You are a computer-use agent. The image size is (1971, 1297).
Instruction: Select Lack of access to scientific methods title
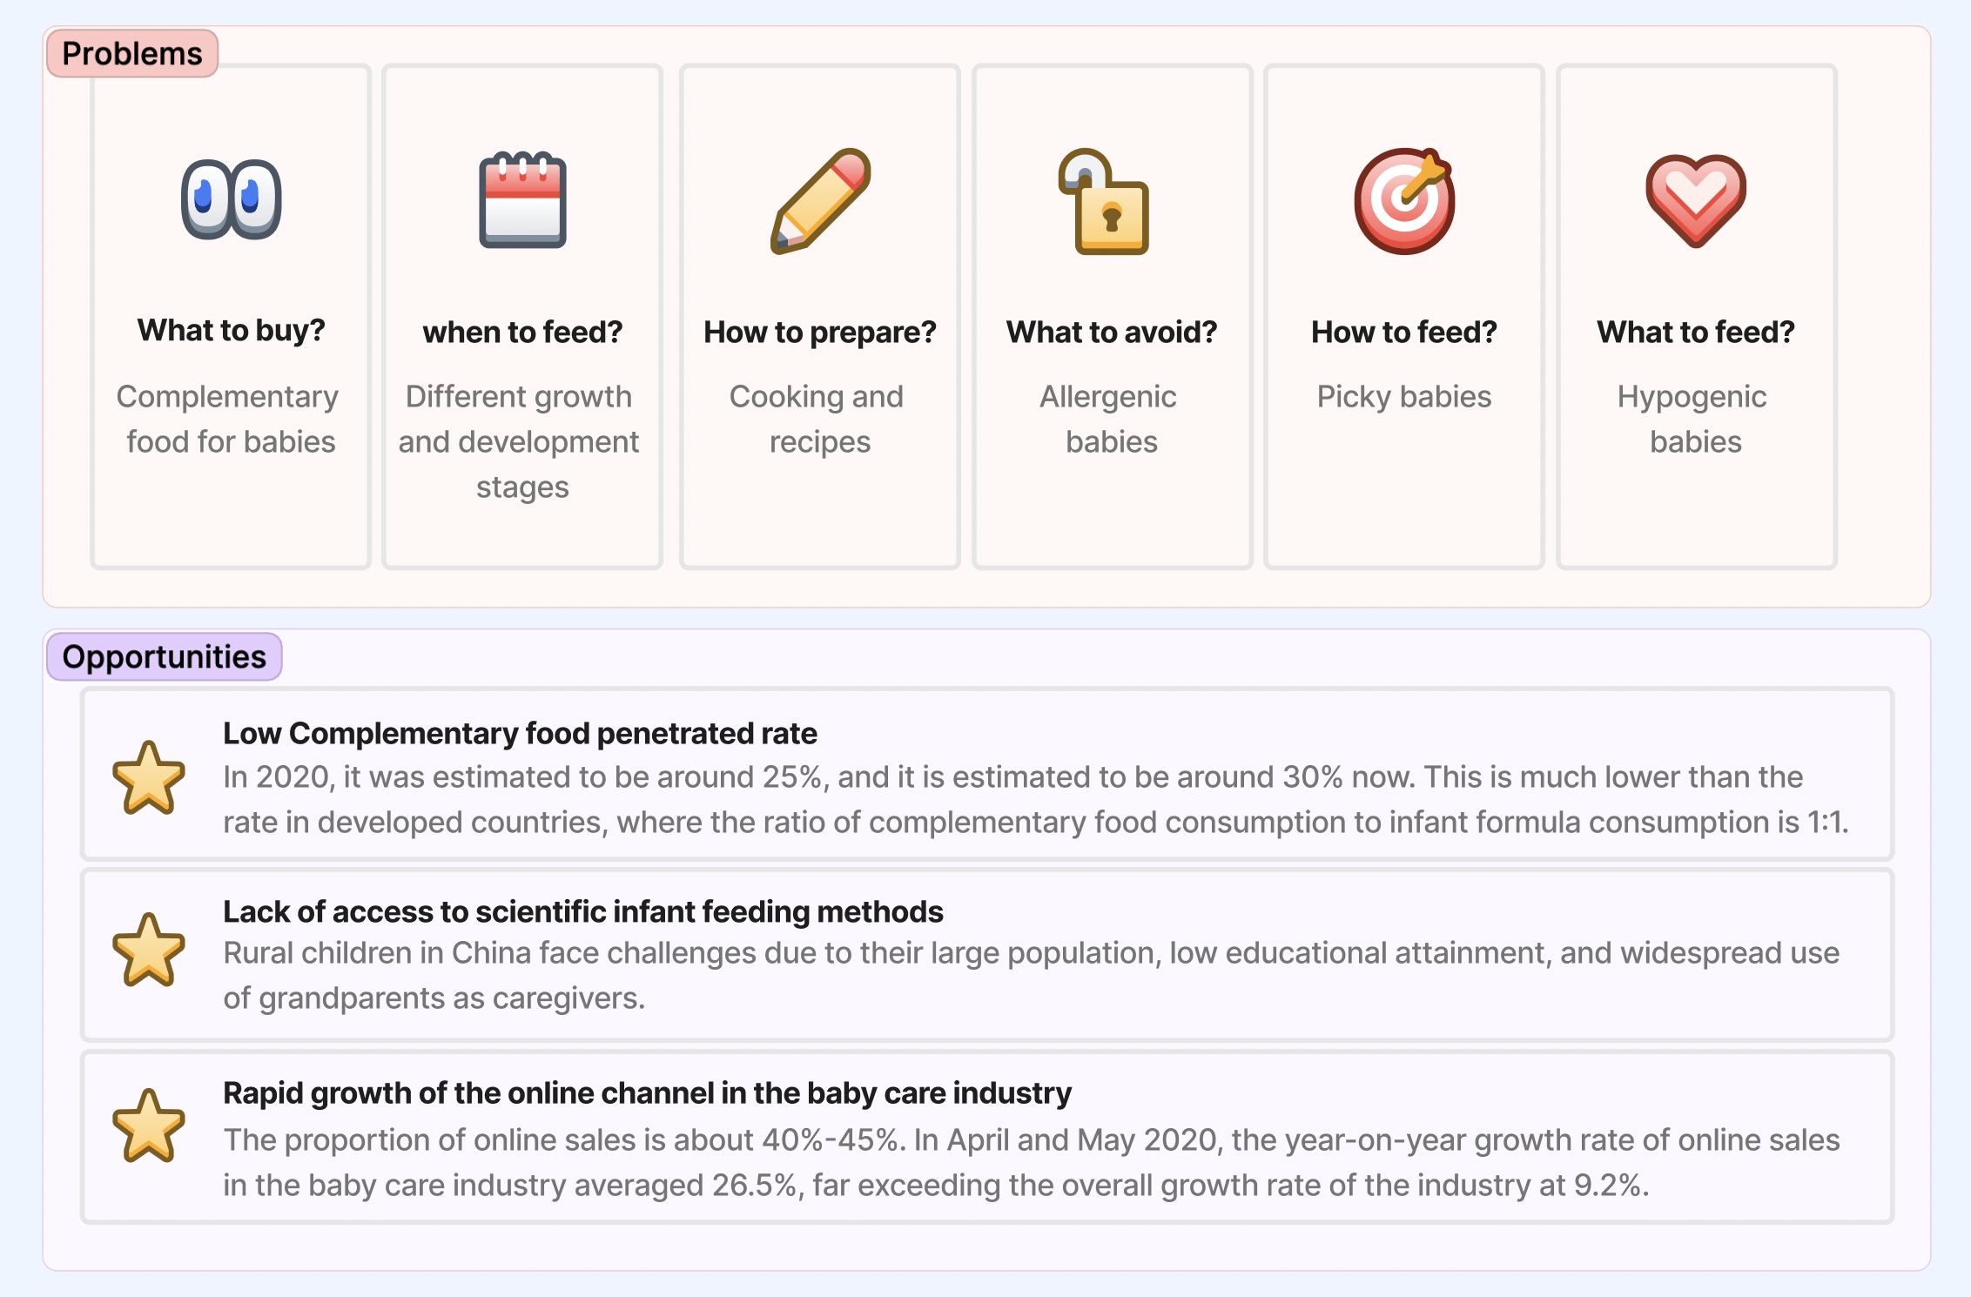coord(582,911)
